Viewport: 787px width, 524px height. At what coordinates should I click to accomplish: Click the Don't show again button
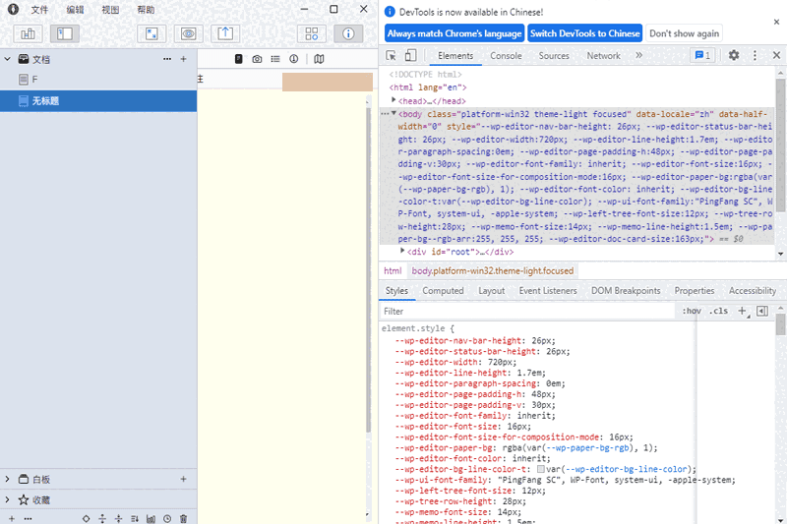coord(684,33)
